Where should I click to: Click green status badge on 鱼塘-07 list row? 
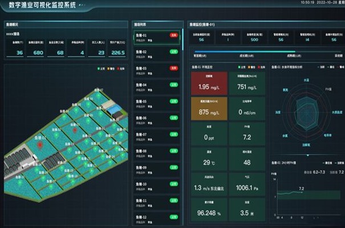point(174,135)
